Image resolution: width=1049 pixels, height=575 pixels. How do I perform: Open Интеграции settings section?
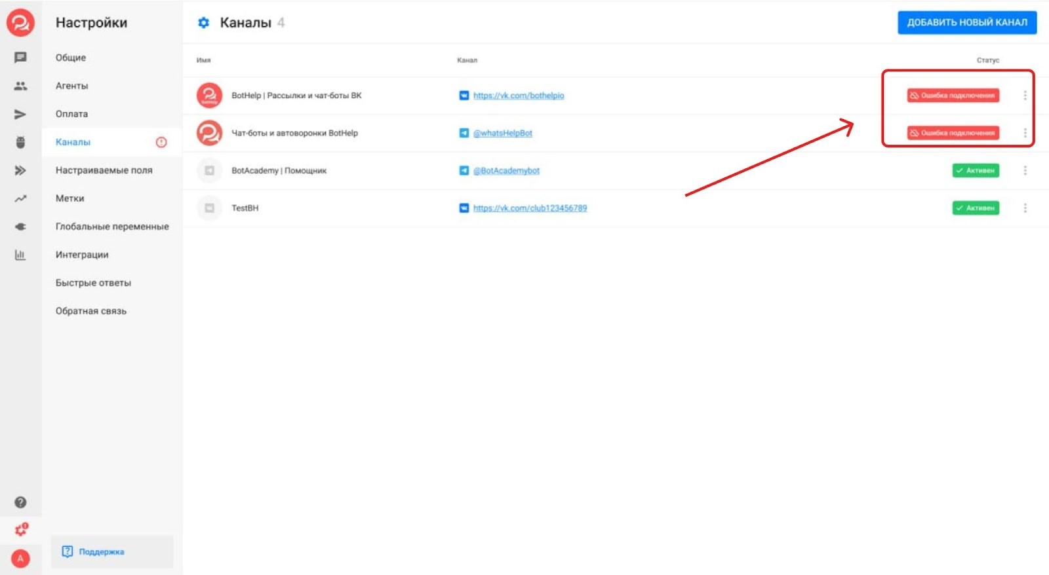coord(82,255)
